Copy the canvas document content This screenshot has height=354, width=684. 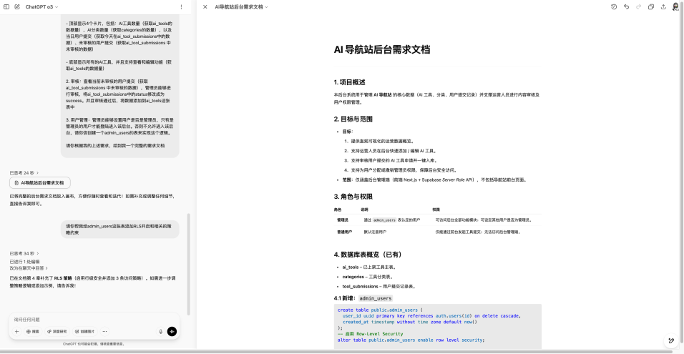click(651, 6)
